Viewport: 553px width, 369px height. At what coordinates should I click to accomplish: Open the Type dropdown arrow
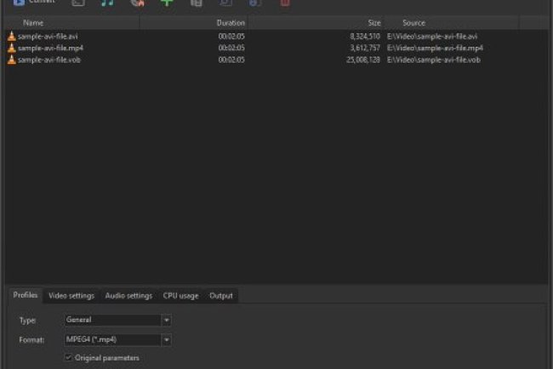coord(167,320)
